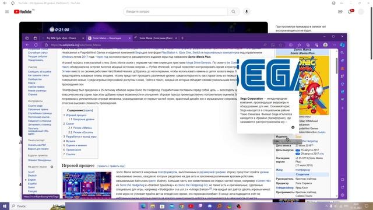
Task: Open outer browser three-dot menu
Action: pos(342,3)
